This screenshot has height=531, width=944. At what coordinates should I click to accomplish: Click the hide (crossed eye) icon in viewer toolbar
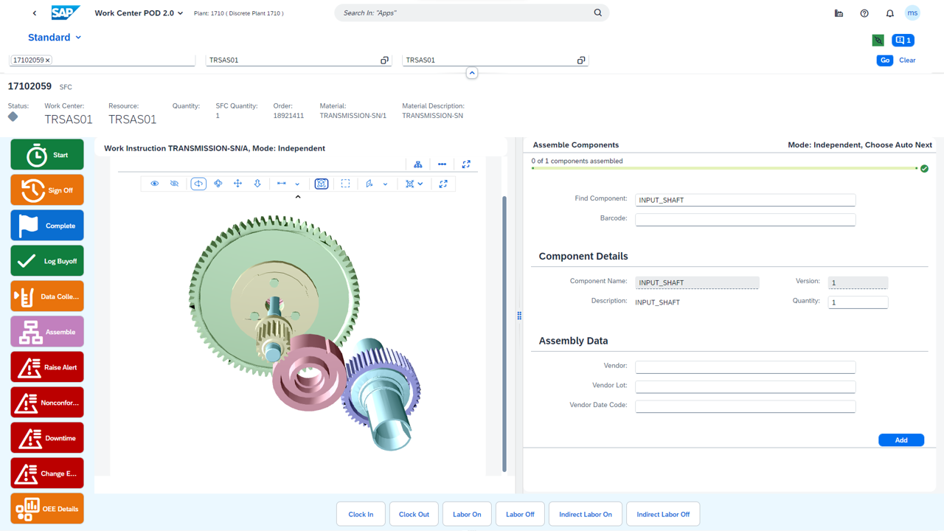click(x=174, y=184)
